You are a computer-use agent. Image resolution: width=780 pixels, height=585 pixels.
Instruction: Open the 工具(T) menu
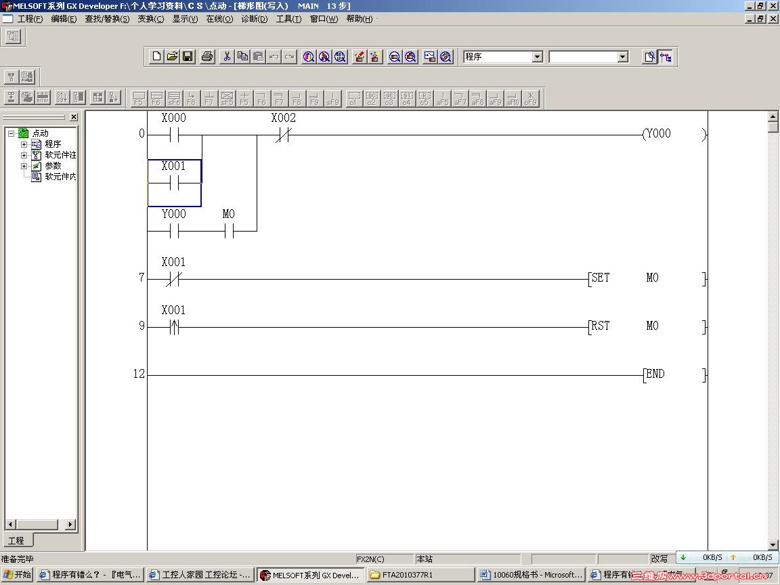(x=288, y=19)
